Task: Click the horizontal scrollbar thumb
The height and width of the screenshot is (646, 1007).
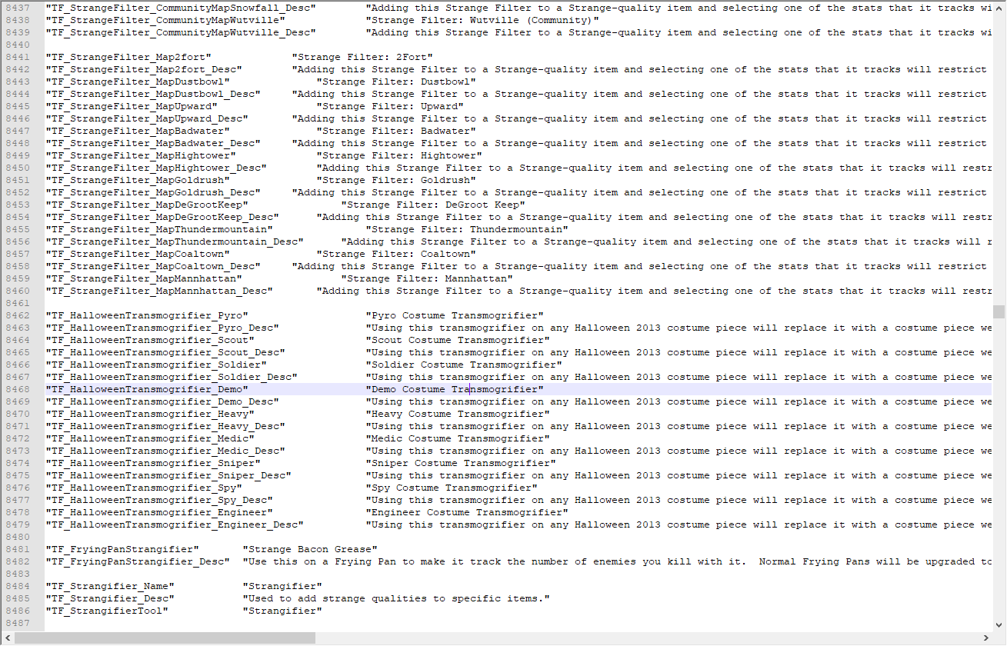Action: pyautogui.click(x=165, y=638)
